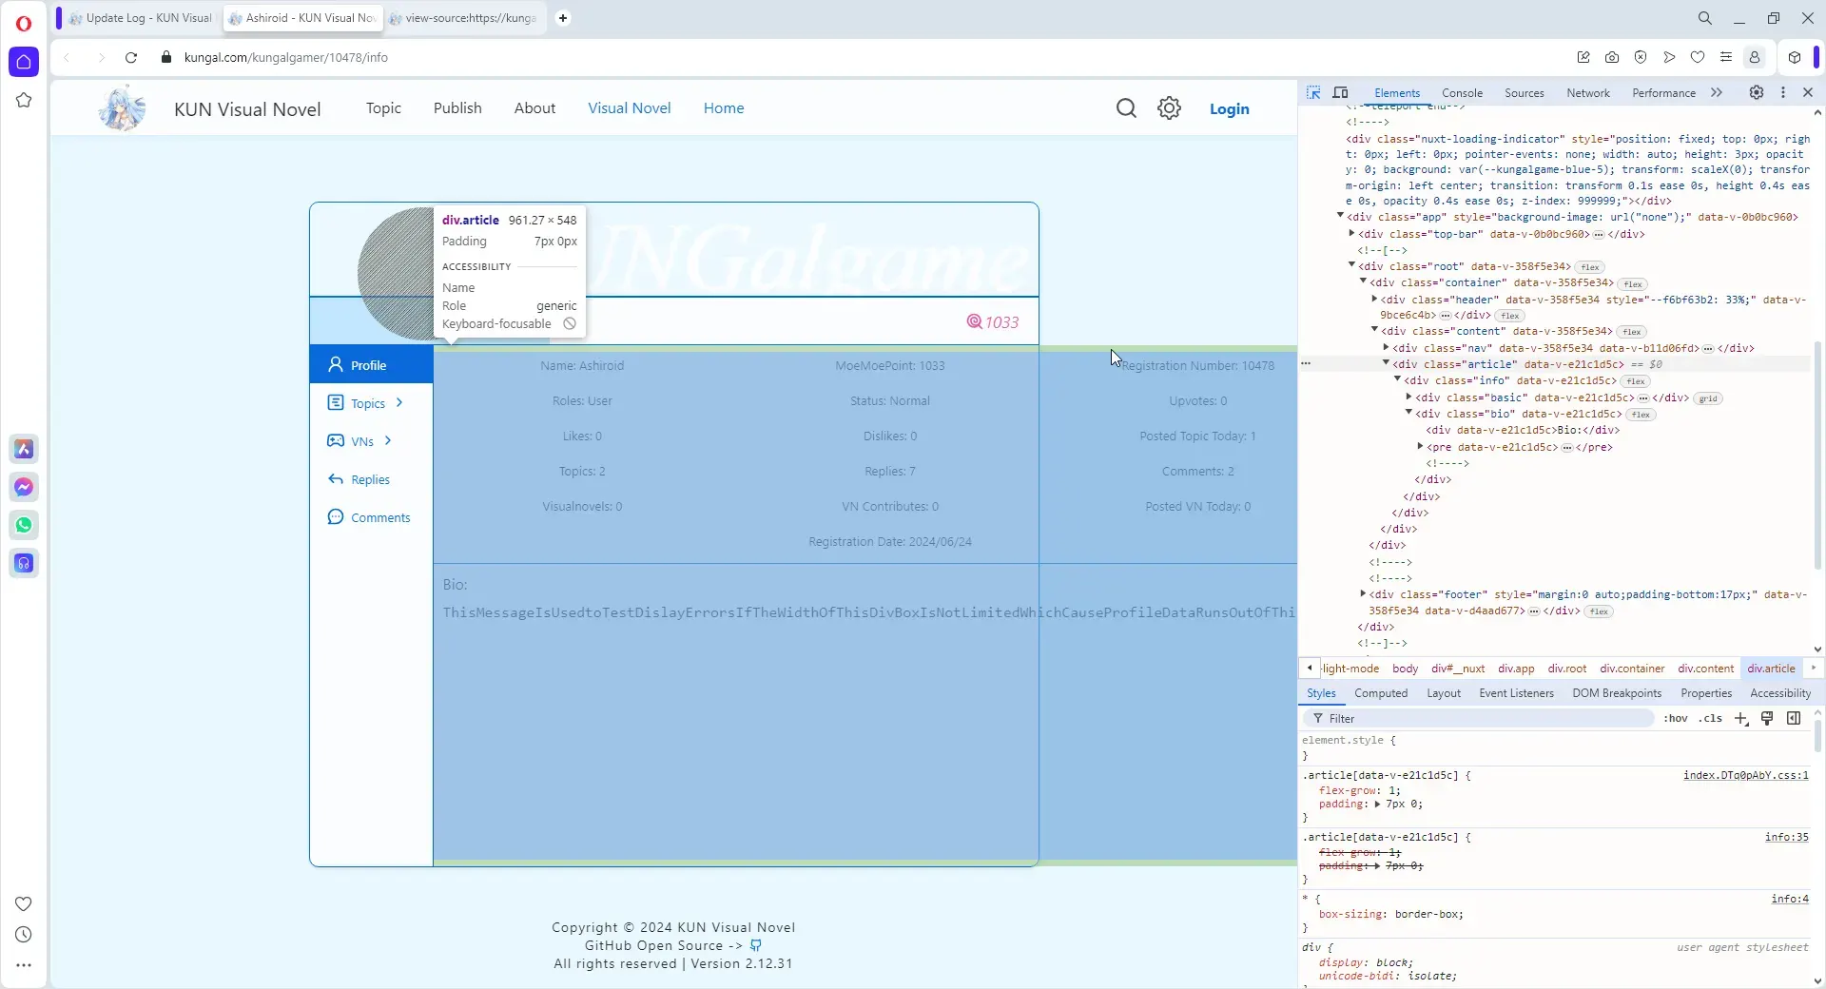This screenshot has height=989, width=1826.
Task: Expand the top-bar div node
Action: 1351,233
